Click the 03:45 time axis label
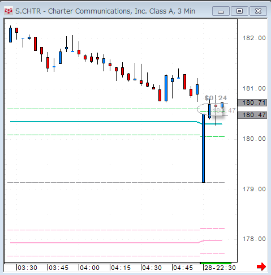Viewport: 271px width, 275px height. pos(58,268)
